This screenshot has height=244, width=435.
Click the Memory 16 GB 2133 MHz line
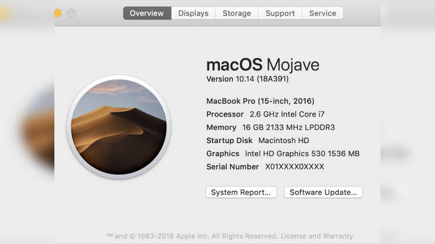(270, 127)
